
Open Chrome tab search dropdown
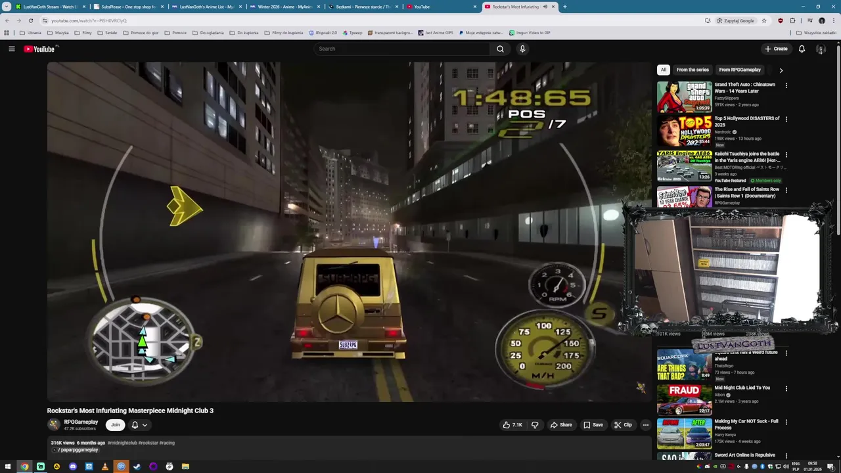click(x=6, y=7)
